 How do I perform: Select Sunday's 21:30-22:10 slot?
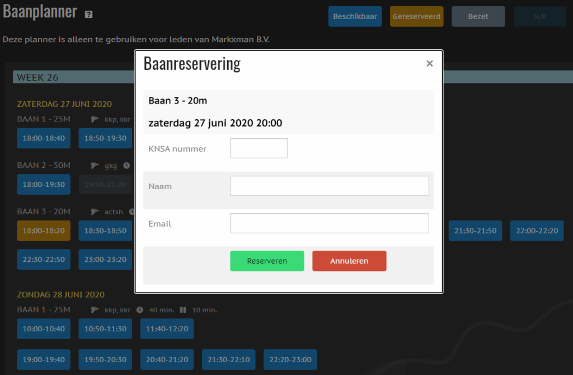click(x=229, y=360)
